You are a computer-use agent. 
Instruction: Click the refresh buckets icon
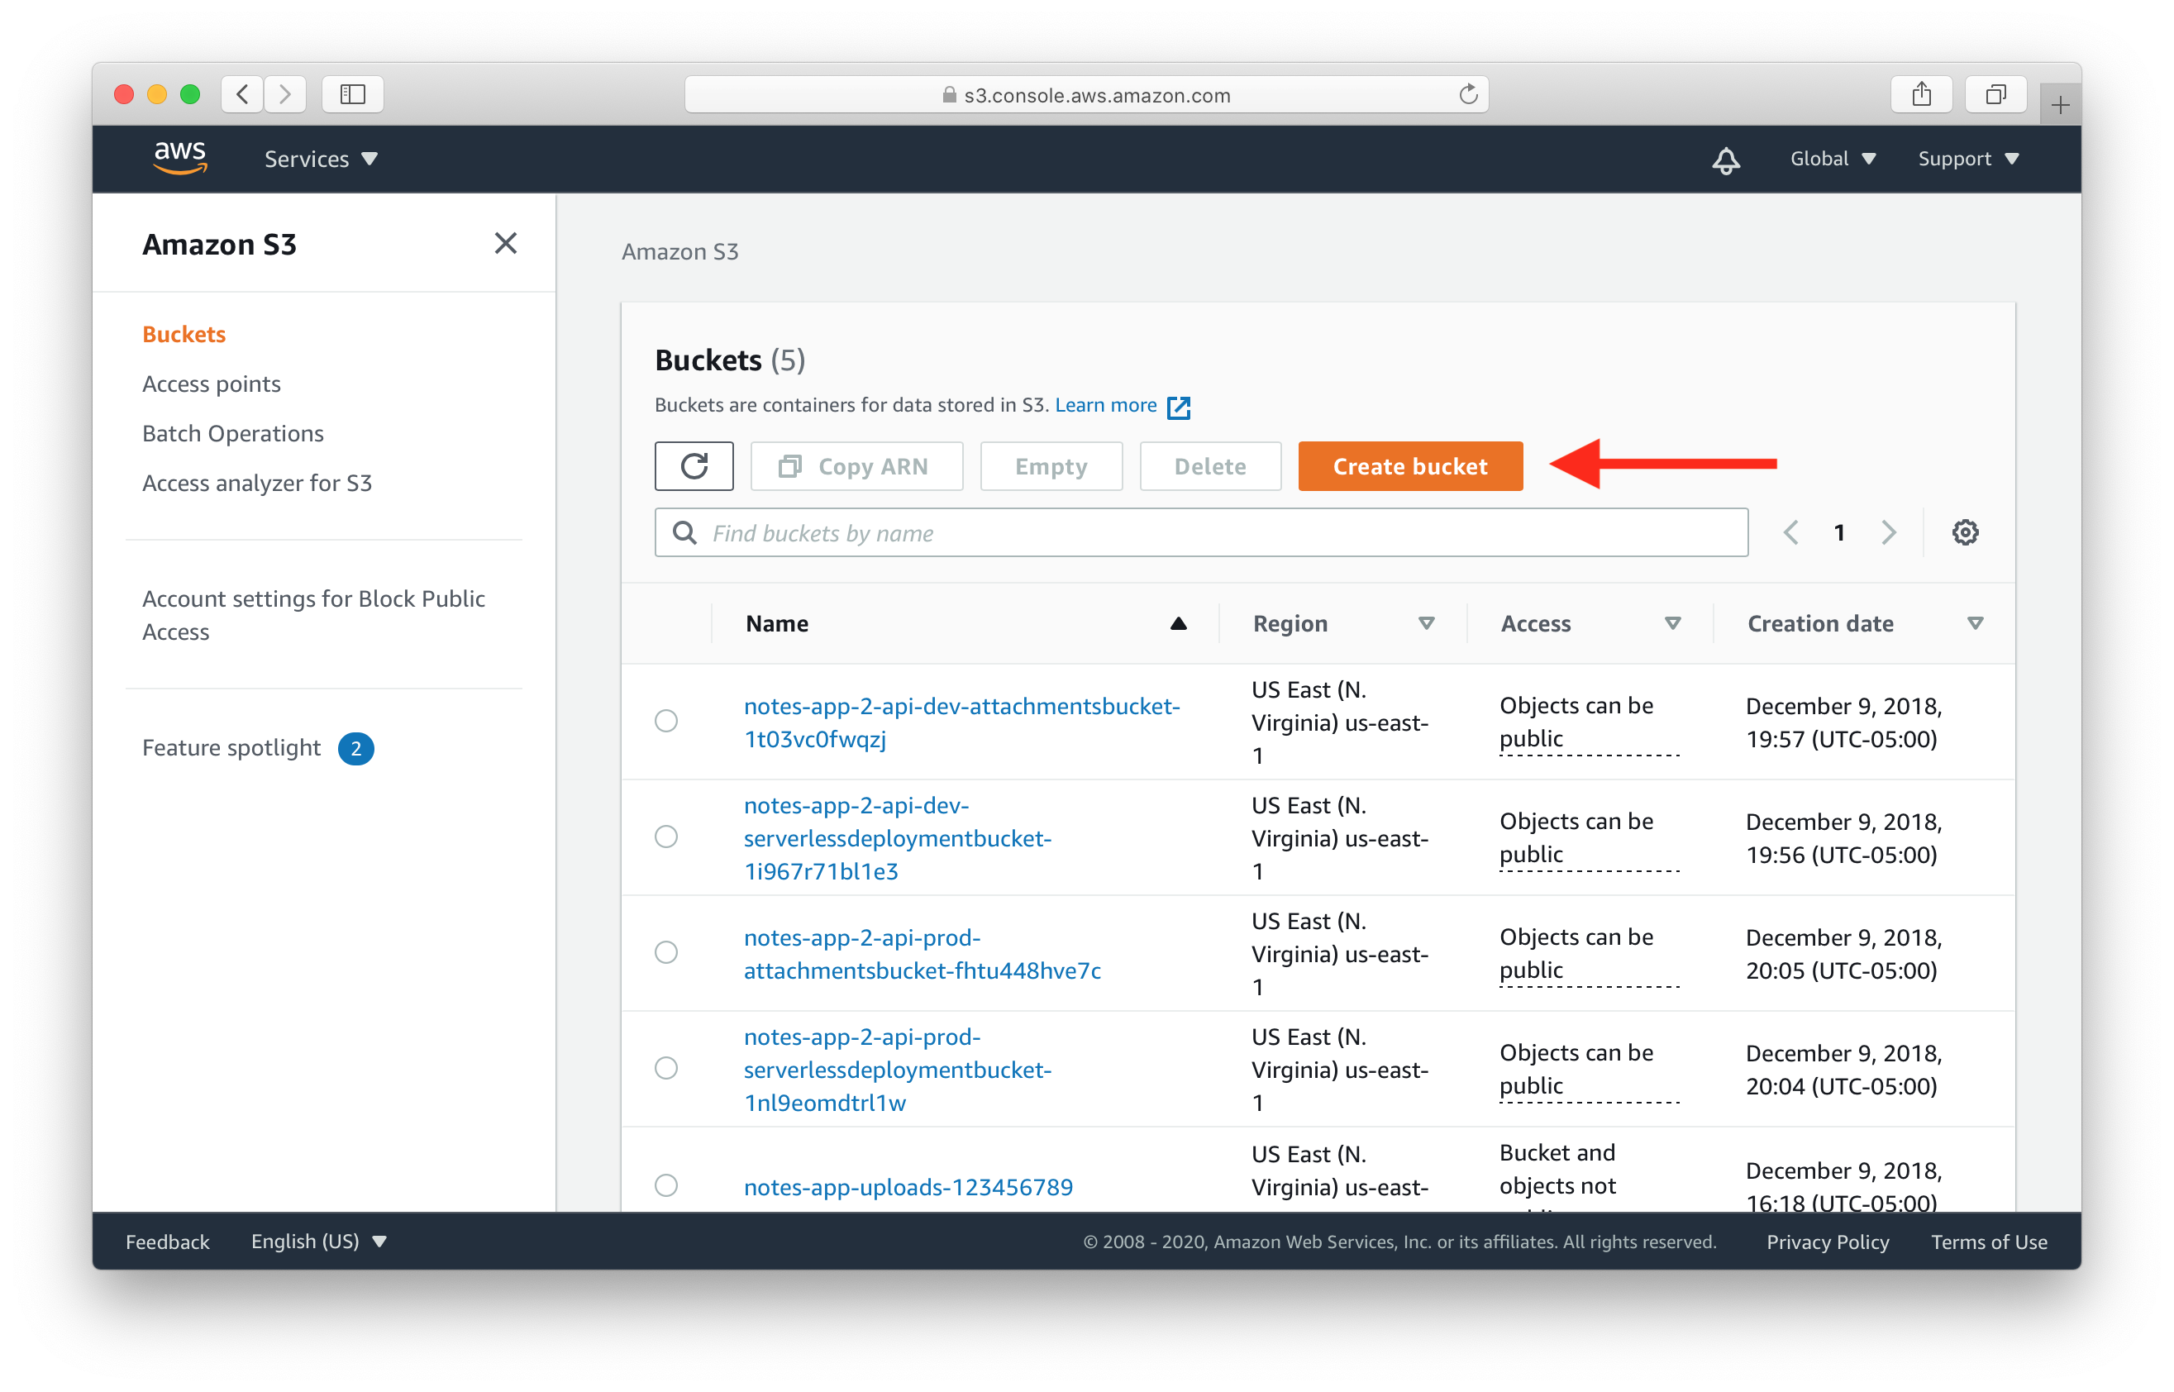tap(693, 465)
